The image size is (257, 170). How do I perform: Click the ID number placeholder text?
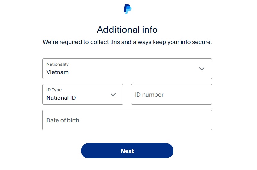(x=149, y=95)
